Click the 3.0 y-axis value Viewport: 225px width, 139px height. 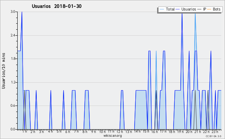(13, 12)
